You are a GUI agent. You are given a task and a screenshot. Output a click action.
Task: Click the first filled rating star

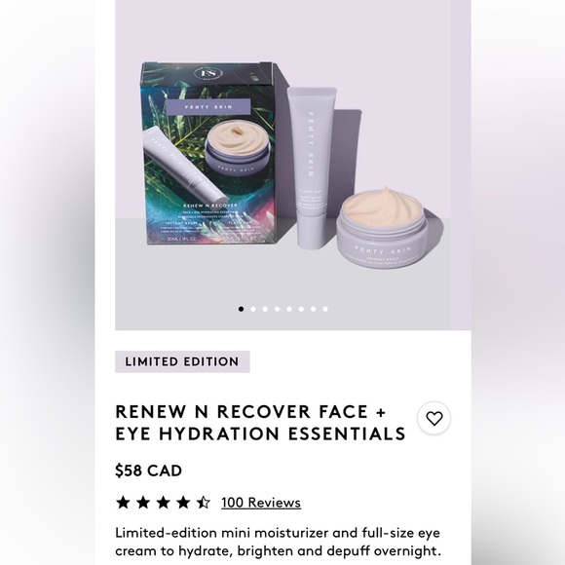coord(123,503)
